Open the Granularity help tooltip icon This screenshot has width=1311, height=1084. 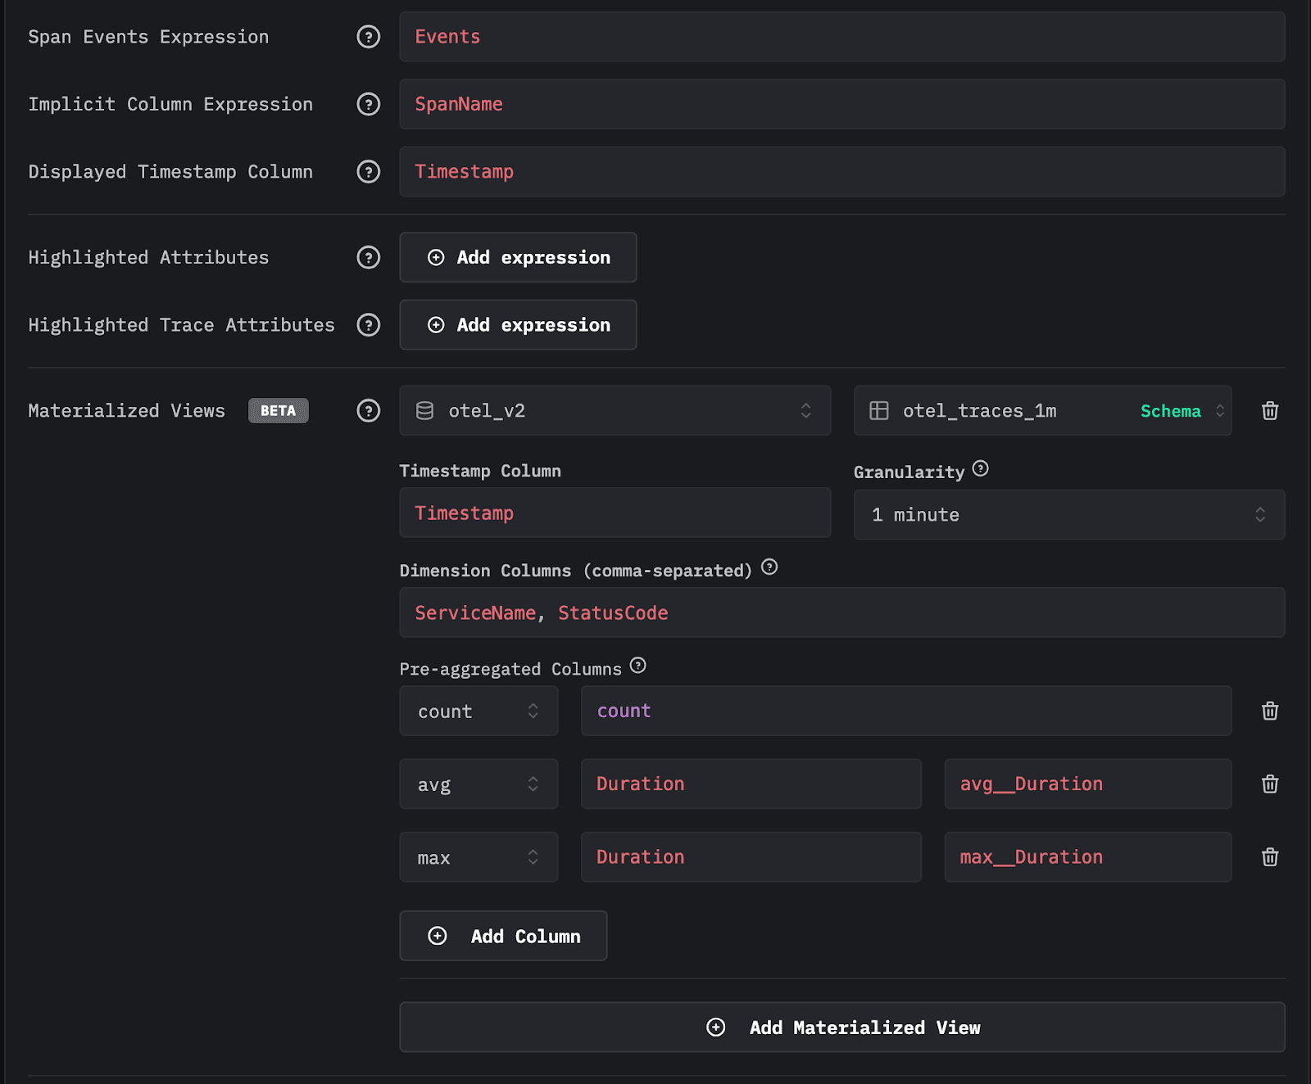981,468
